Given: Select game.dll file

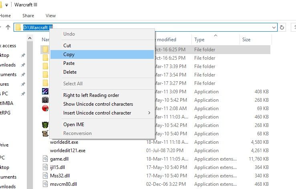Looking at the screenshot, I should (x=59, y=159).
